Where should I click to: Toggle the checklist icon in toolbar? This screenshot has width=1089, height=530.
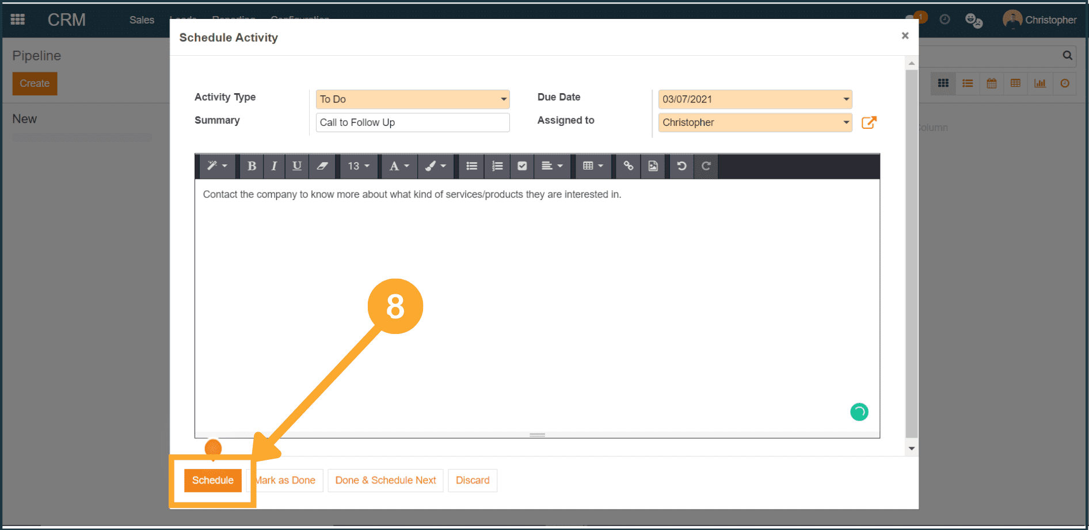click(522, 166)
